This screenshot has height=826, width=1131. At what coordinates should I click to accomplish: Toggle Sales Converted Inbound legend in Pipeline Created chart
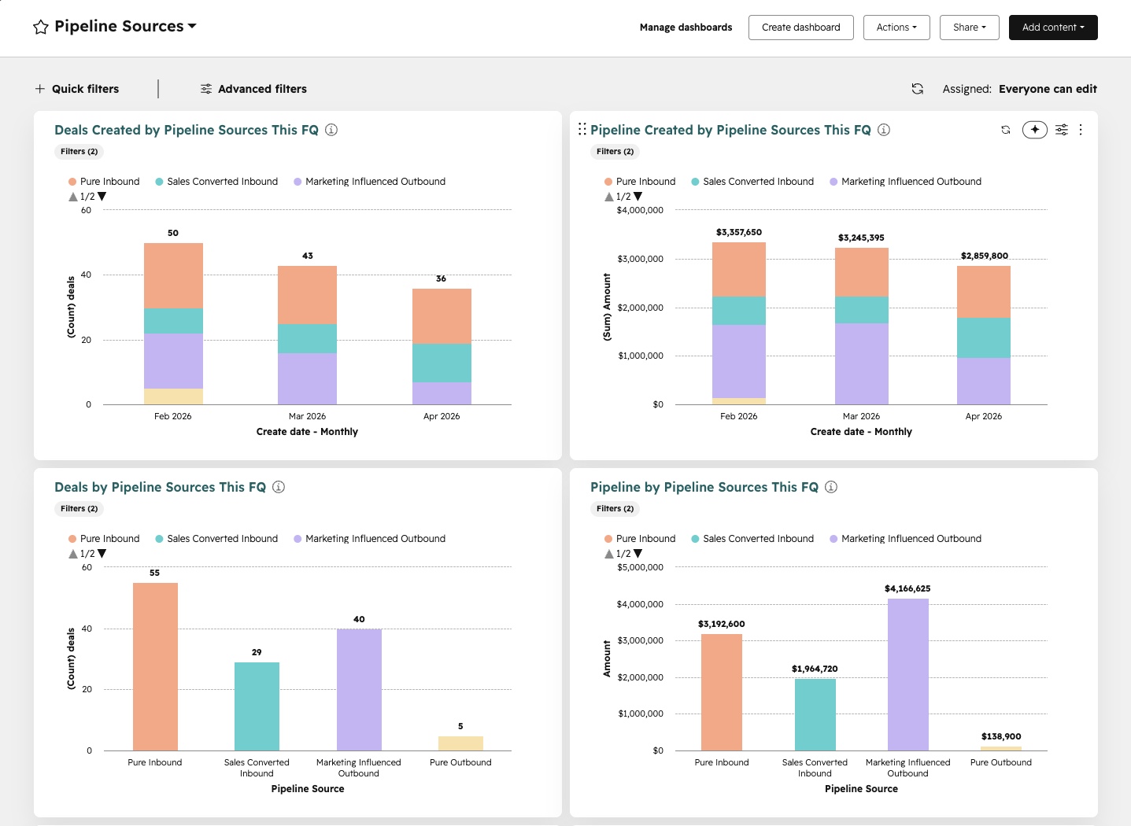click(x=752, y=182)
